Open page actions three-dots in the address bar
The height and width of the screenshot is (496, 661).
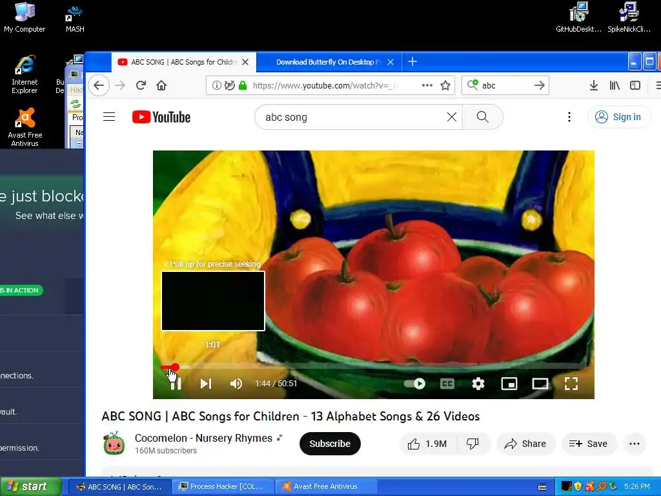pos(427,85)
